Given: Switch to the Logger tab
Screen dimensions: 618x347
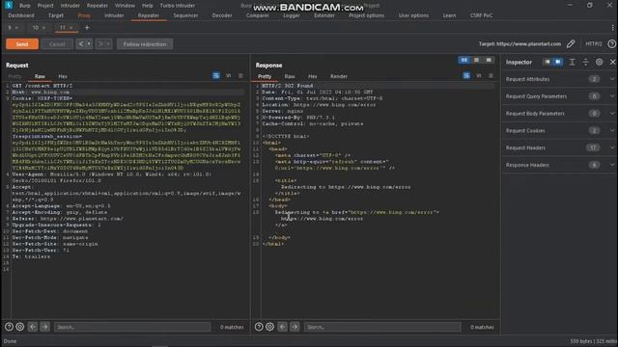Looking at the screenshot, I should coord(292,15).
